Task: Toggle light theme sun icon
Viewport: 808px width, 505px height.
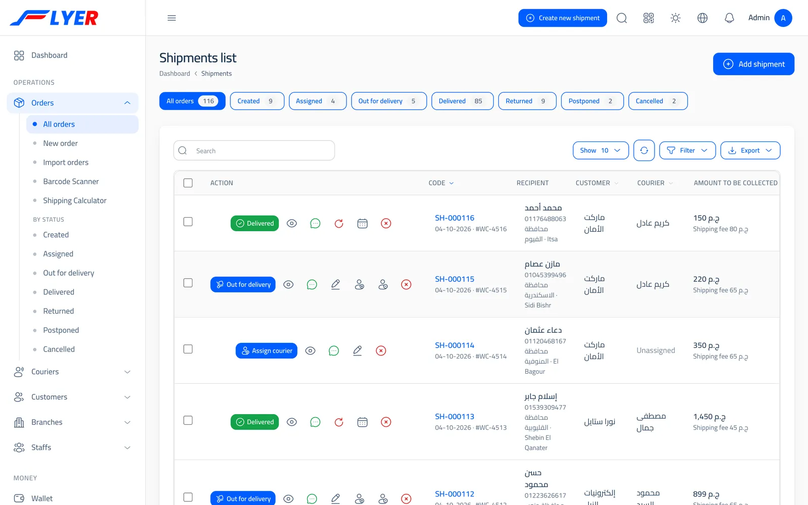Action: tap(675, 18)
